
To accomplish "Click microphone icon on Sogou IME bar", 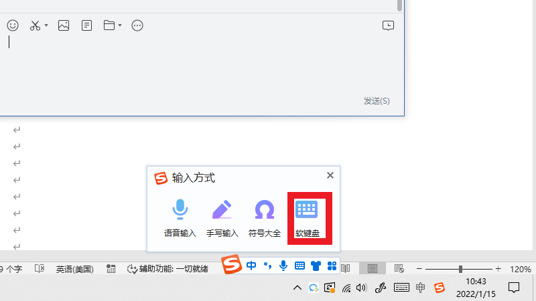I will (283, 266).
